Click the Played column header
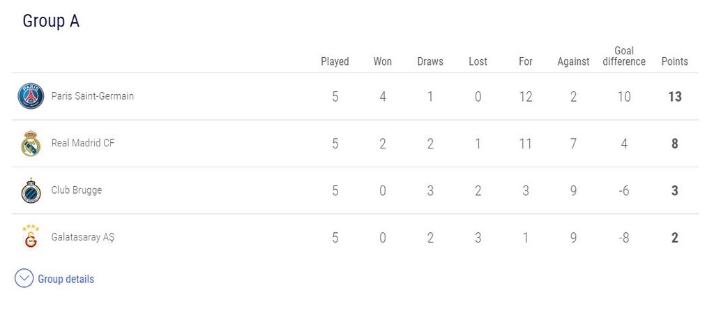Viewport: 714px width, 313px height. (x=335, y=61)
